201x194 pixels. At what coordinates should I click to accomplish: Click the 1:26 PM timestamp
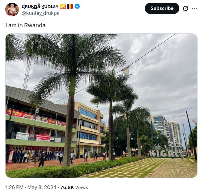point(15,187)
